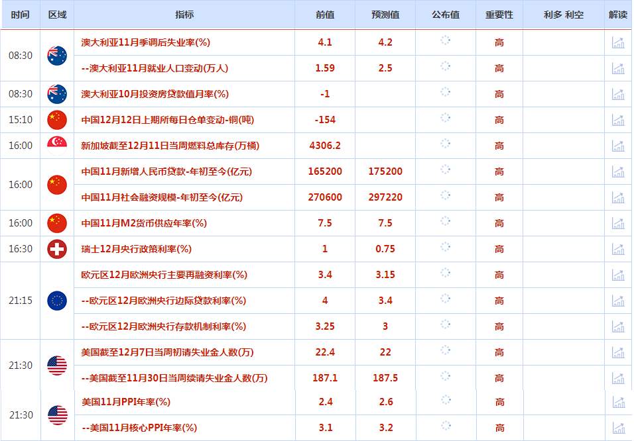The image size is (634, 441).
Task: Click Australia flag beside 失业率 rows
Action: 57,56
